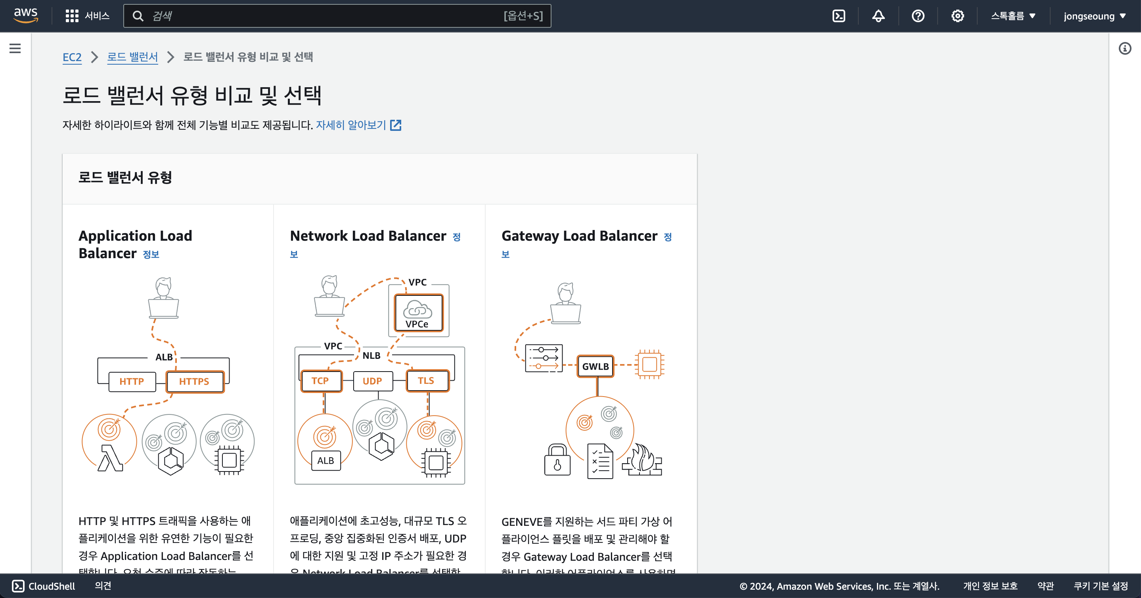Viewport: 1141px width, 598px height.
Task: Open 정보 link for Application Load Balancer
Action: tap(151, 254)
